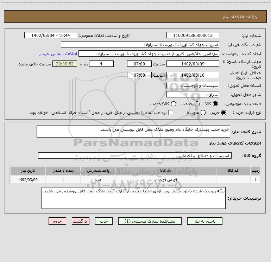Screen dimensions: 271x262
Task: Click the نام کالا column header
Action: pos(166,171)
